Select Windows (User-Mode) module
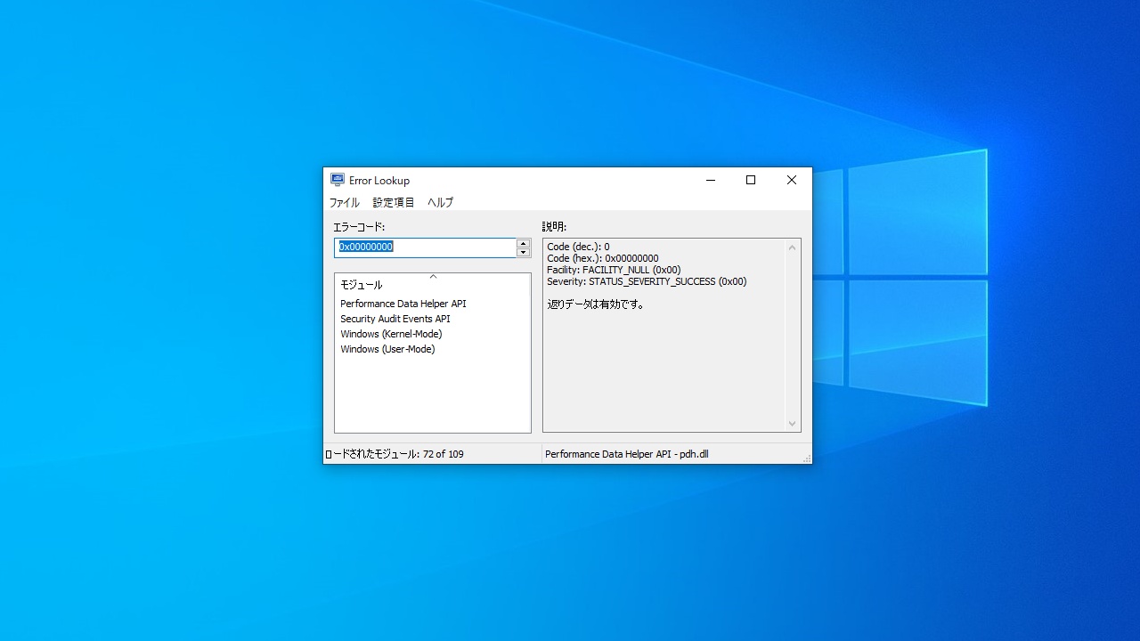 point(387,349)
